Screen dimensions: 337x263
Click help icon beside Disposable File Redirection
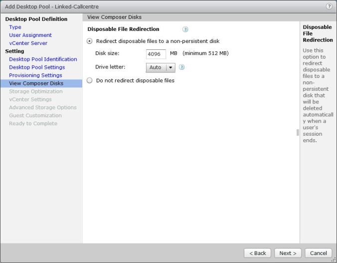(x=185, y=29)
